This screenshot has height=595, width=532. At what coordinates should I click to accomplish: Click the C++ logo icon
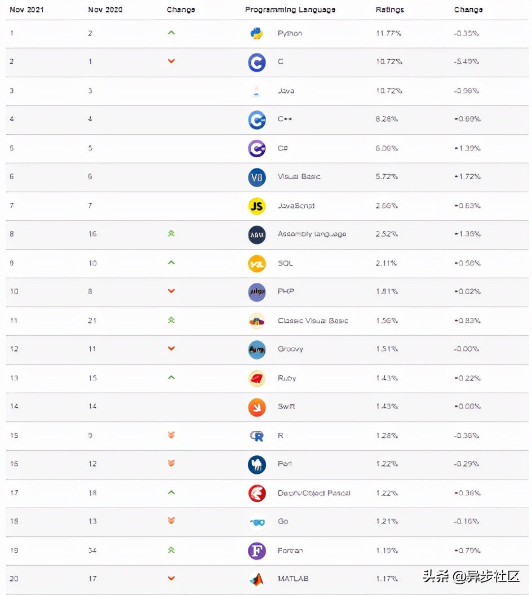(x=257, y=120)
